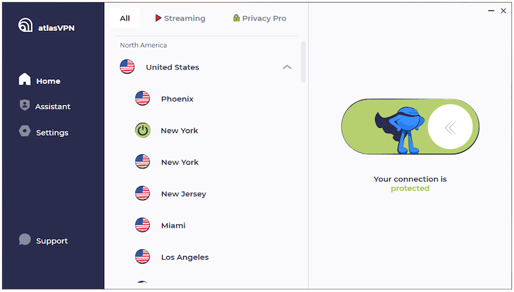Click the Los Angeles flag icon
The width and height of the screenshot is (514, 292).
coord(143,257)
